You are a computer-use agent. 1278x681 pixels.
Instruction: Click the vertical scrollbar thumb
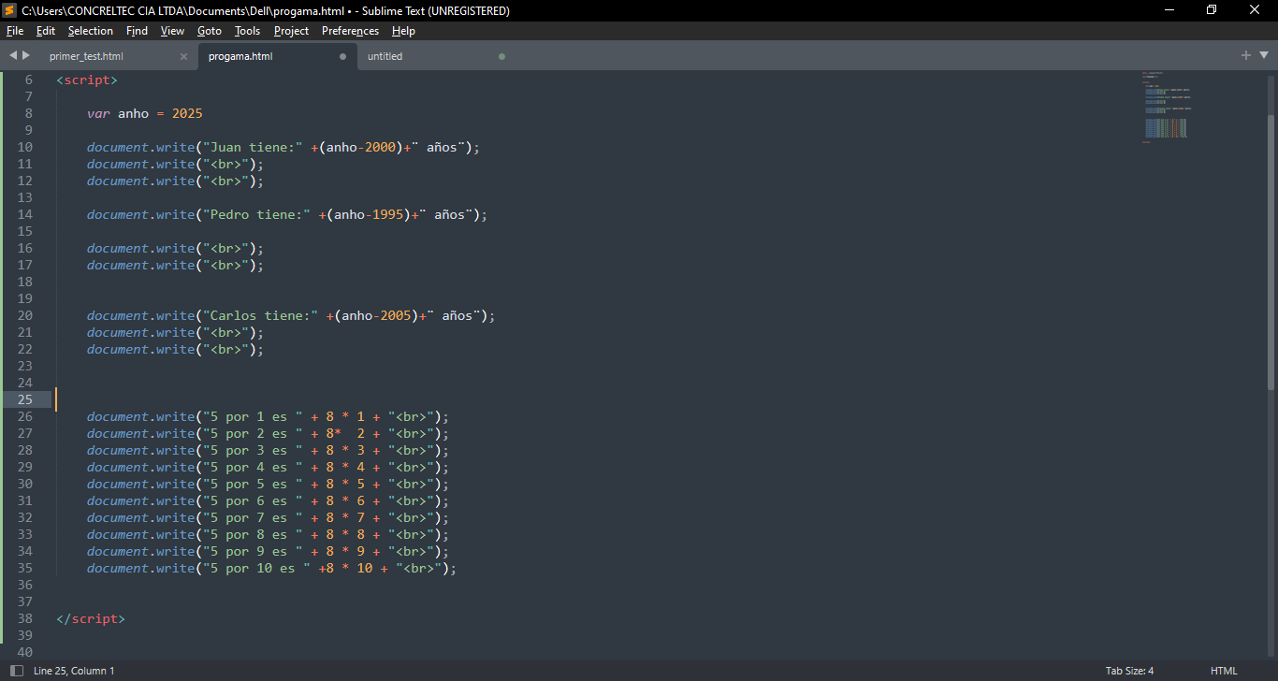click(1271, 253)
